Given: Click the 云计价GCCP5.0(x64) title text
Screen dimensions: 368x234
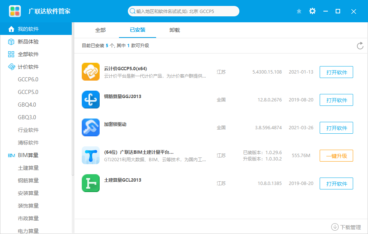Looking at the screenshot, I should click(126, 69).
